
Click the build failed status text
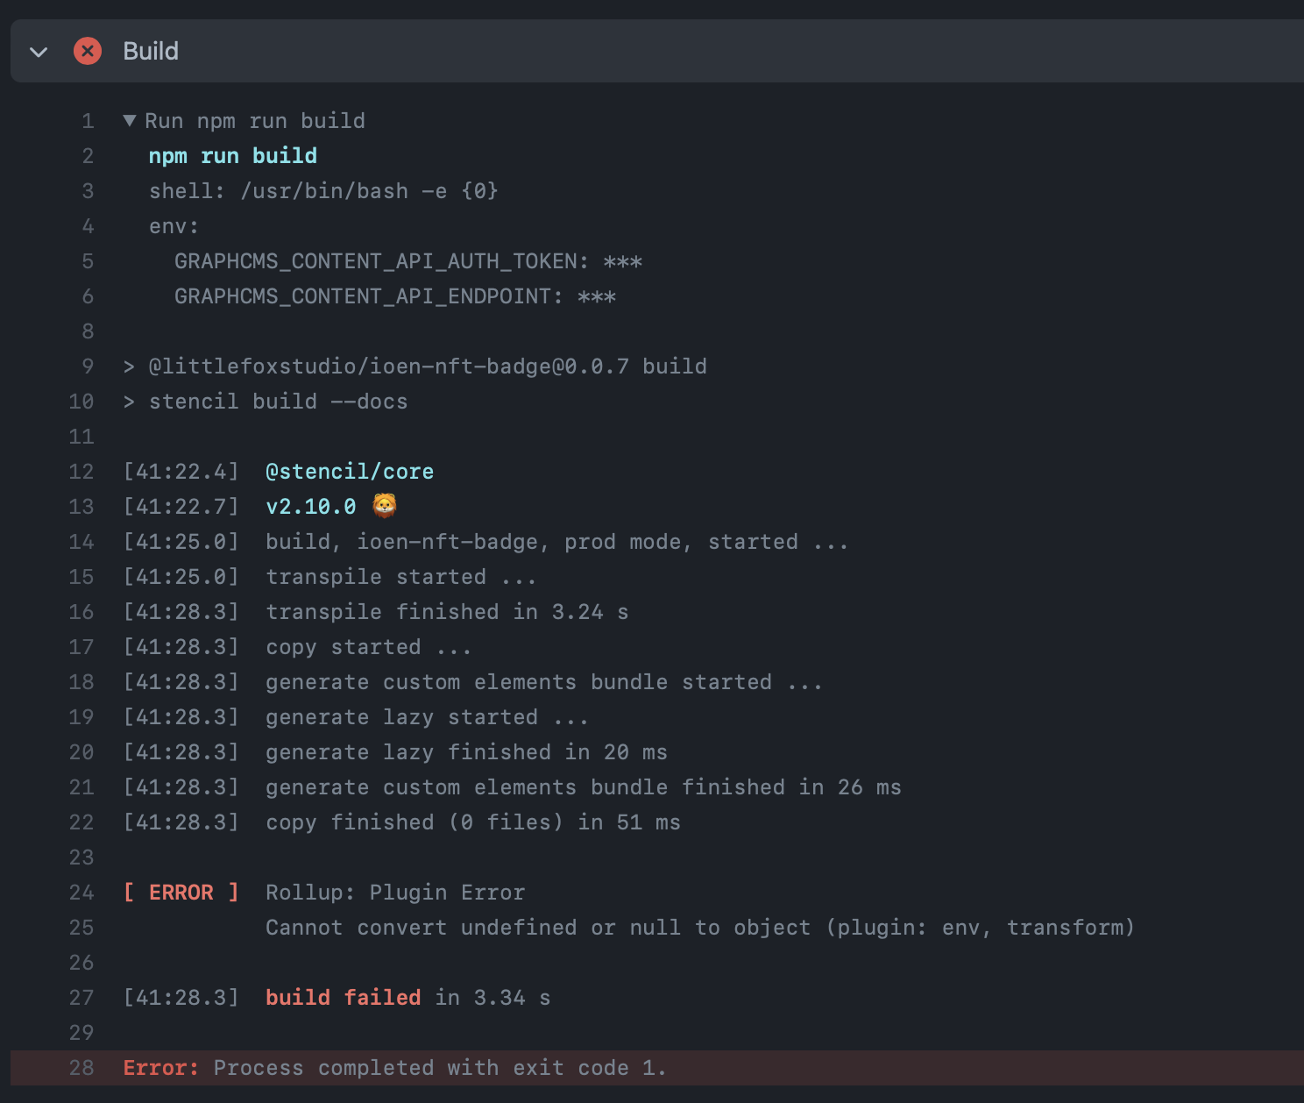pos(342,997)
